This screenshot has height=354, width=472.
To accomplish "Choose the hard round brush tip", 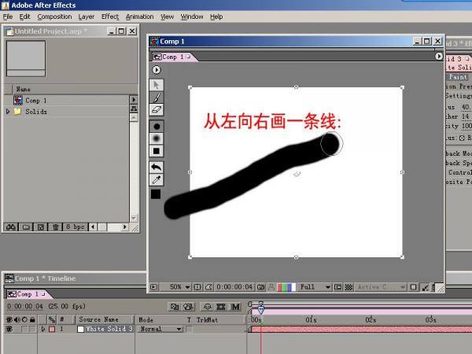I will pos(156,126).
